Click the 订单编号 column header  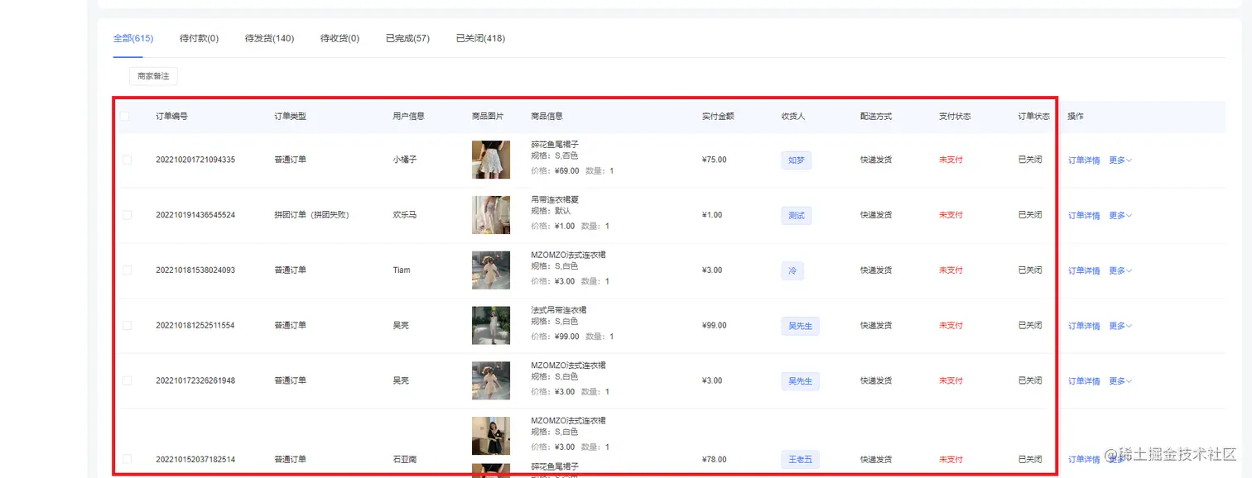pyautogui.click(x=171, y=117)
